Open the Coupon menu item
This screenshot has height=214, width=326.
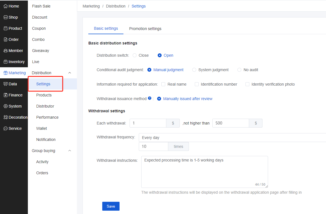(39, 28)
